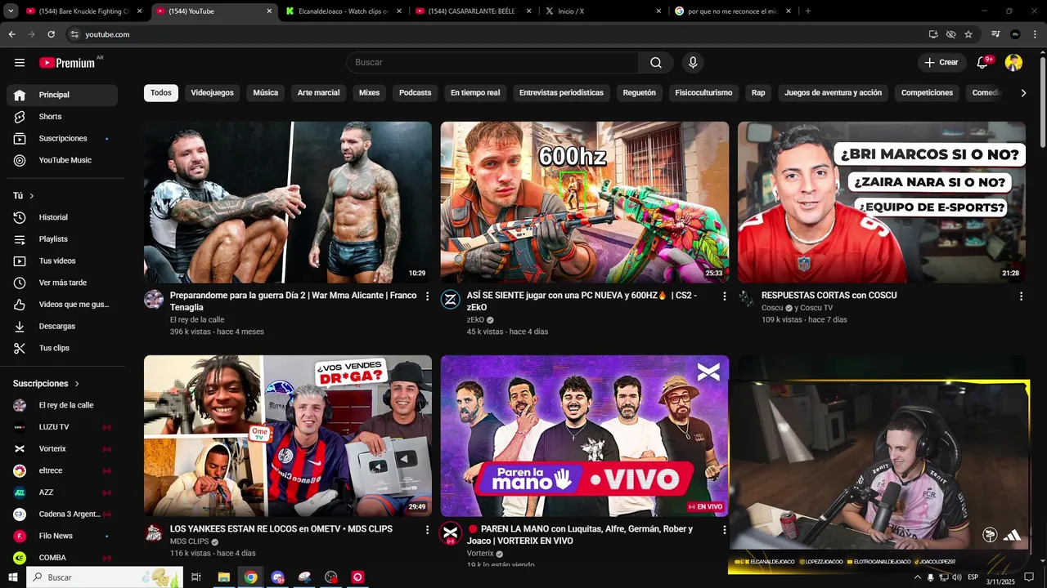Open File Explorer from the taskbar

pyautogui.click(x=223, y=577)
